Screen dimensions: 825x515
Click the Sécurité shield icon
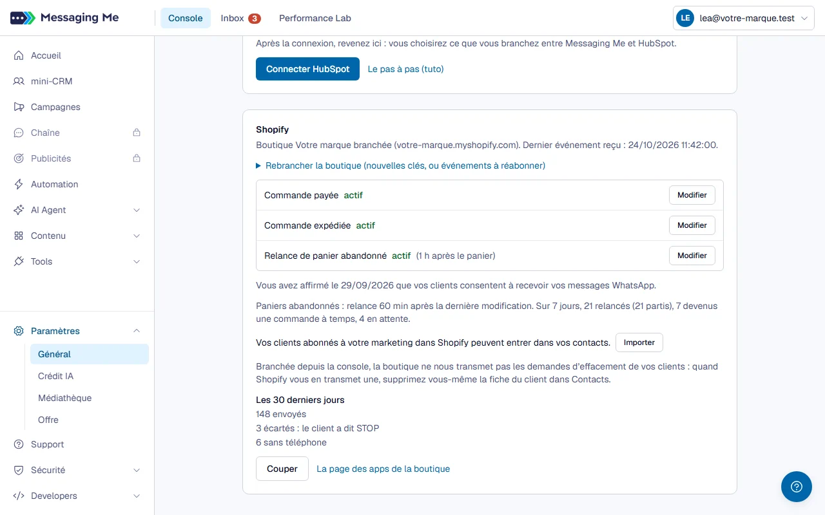19,470
